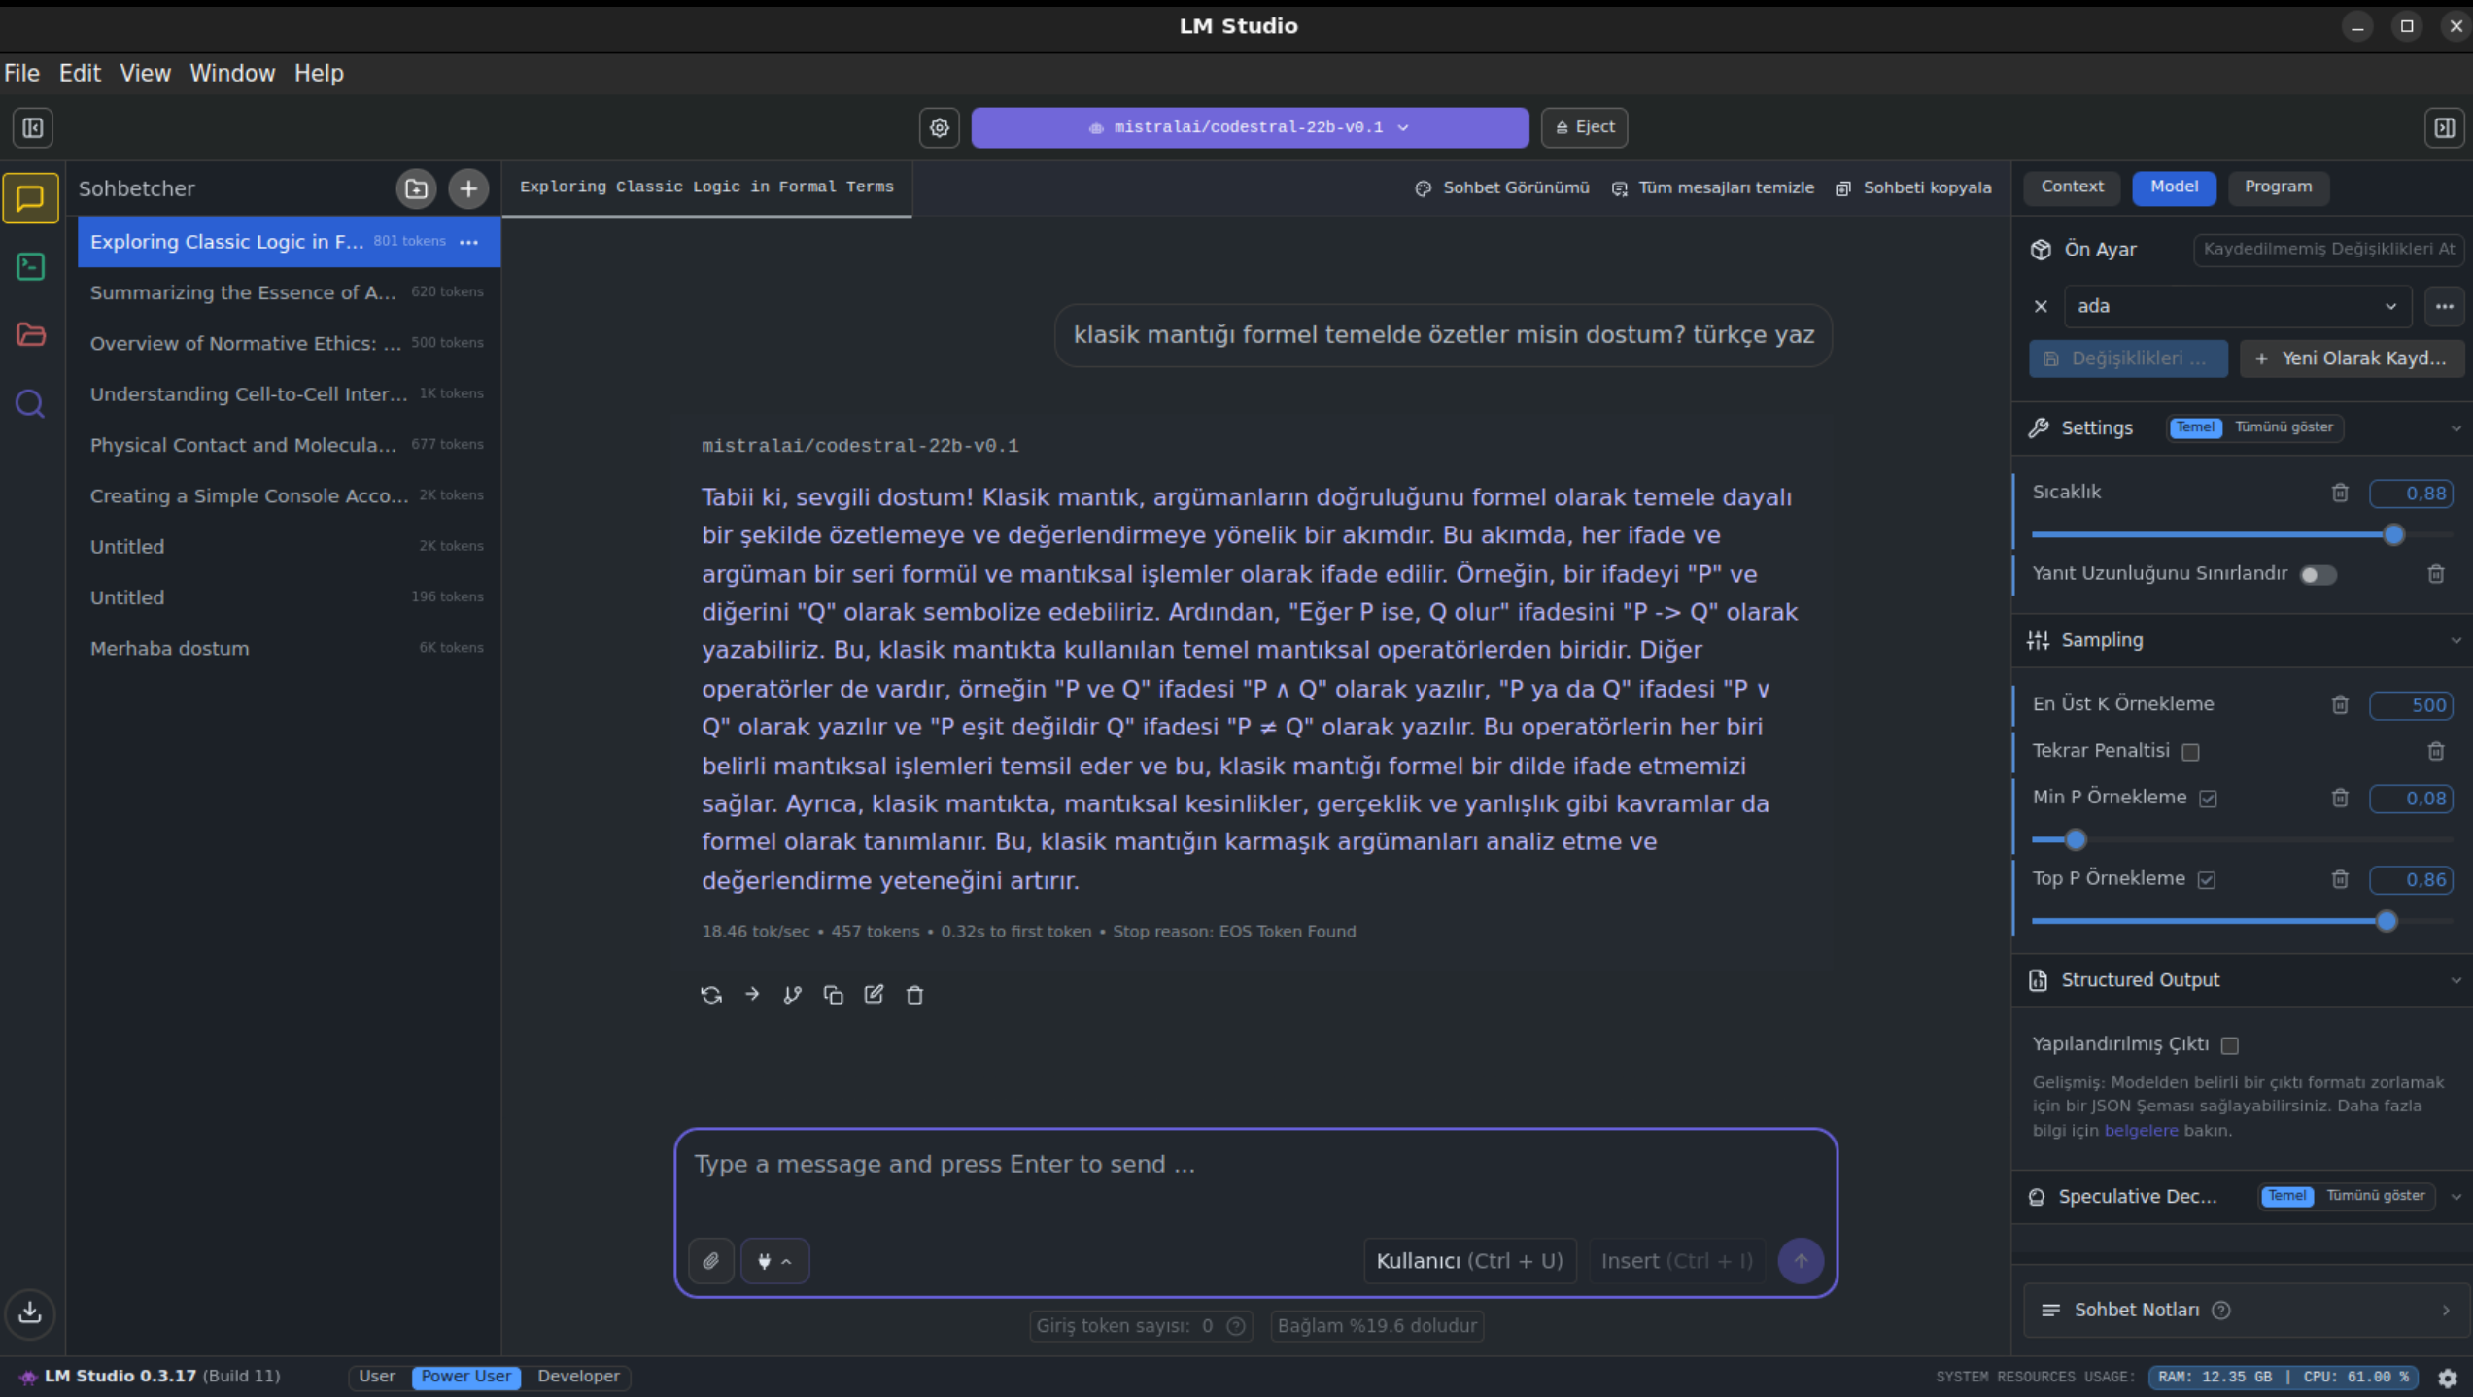The height and width of the screenshot is (1397, 2473).
Task: Open the belgelere link
Action: 2141,1131
